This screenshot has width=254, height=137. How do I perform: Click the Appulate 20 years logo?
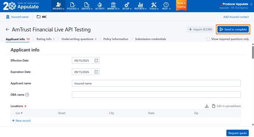pos(21,6)
